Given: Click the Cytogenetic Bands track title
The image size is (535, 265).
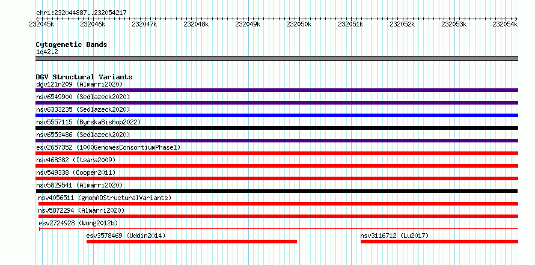Looking at the screenshot, I should (x=72, y=44).
